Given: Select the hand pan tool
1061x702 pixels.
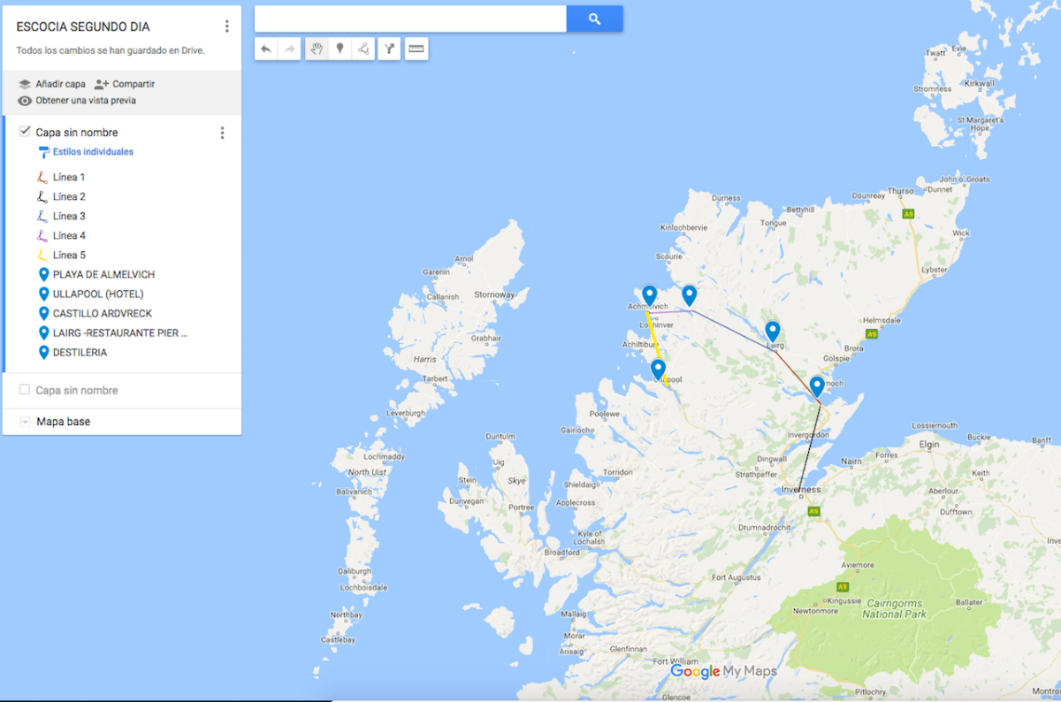Looking at the screenshot, I should 317,50.
